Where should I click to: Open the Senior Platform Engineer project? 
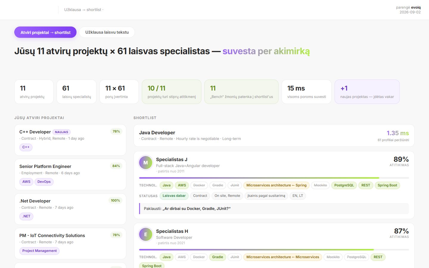tap(70, 174)
